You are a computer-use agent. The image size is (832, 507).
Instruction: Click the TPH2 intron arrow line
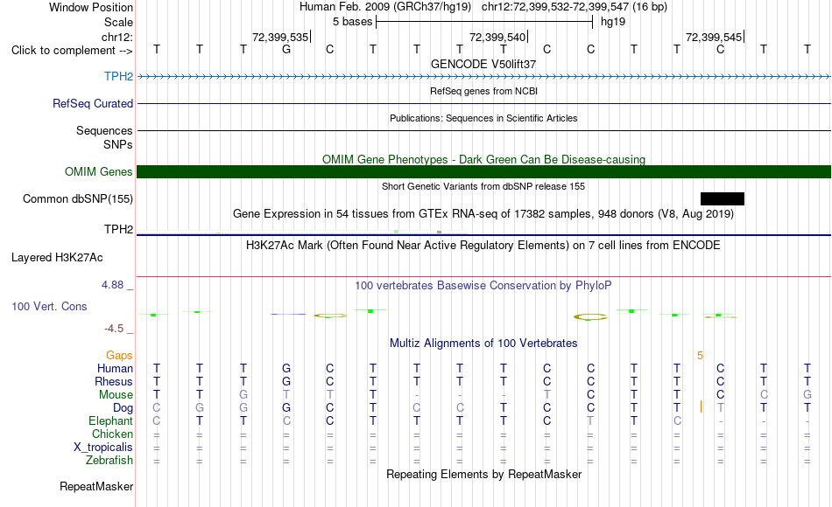(x=483, y=77)
